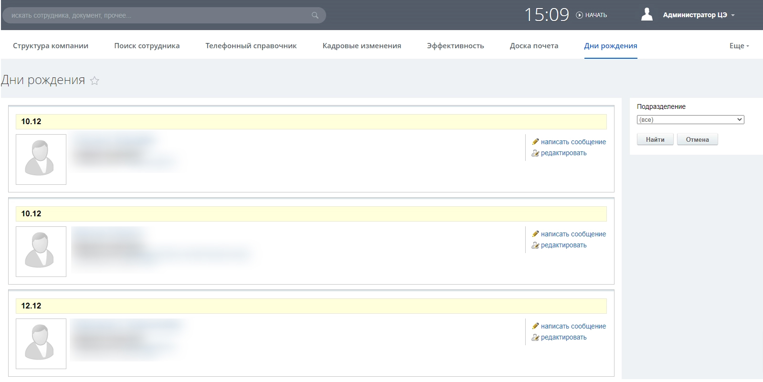Click написать сообщение in the first card
Image resolution: width=763 pixels, height=382 pixels.
point(573,142)
